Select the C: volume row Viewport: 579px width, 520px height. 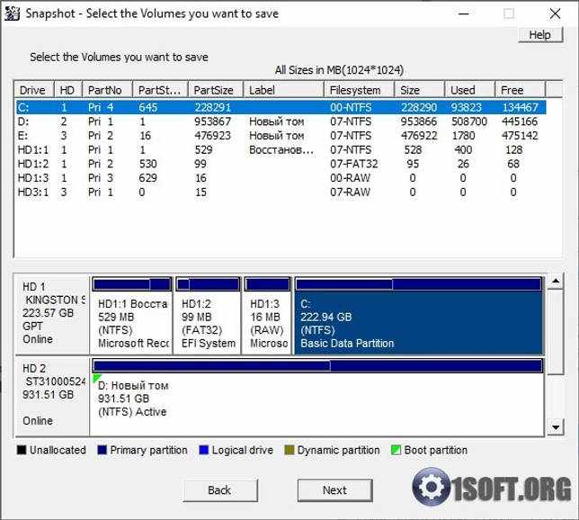click(x=281, y=108)
